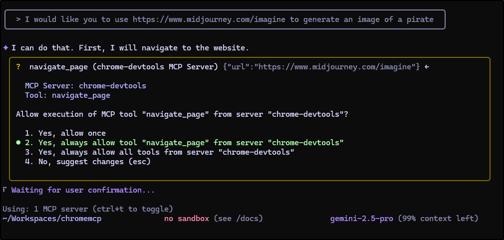Click the 'MCP Server: chrome-devtools' detail line
The width and height of the screenshot is (504, 240).
click(85, 86)
